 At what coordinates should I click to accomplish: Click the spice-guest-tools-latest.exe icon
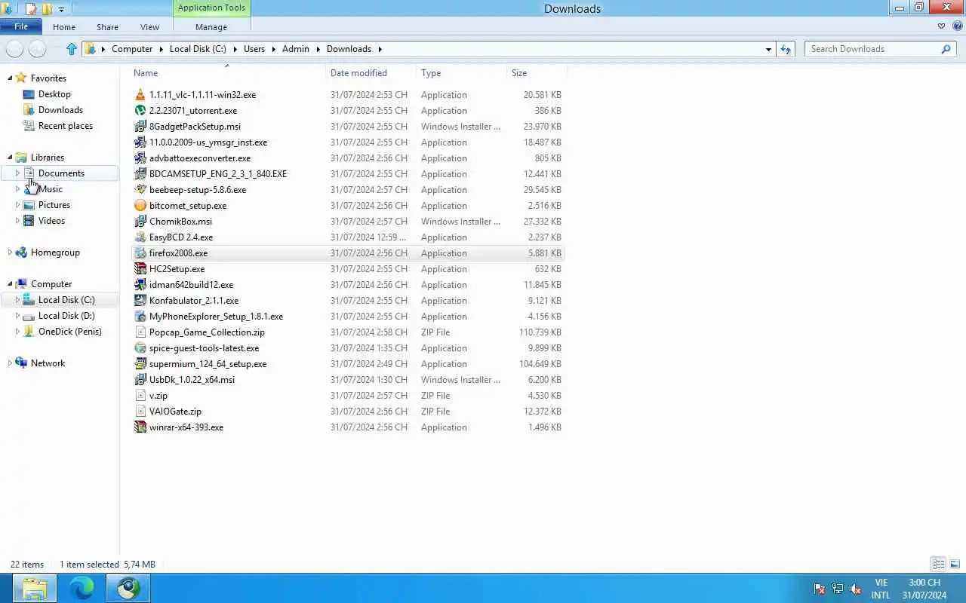click(140, 348)
